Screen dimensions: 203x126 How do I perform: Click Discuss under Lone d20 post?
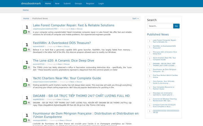click(x=67, y=64)
